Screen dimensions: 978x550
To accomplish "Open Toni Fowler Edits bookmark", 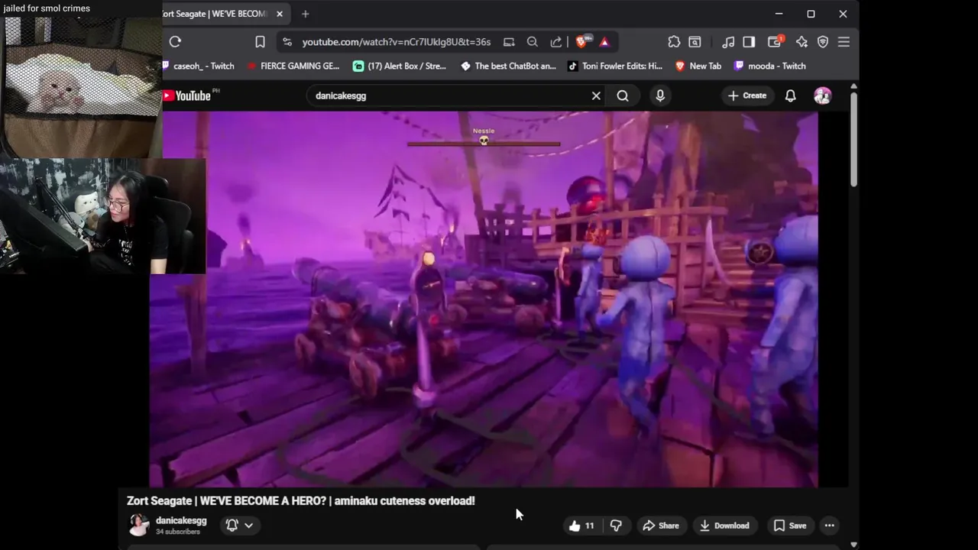I will [x=615, y=66].
